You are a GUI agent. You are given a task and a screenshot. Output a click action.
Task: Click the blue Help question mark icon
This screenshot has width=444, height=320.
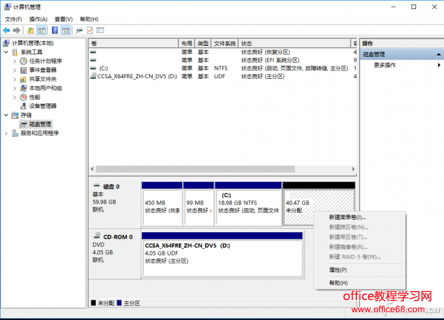(x=55, y=30)
